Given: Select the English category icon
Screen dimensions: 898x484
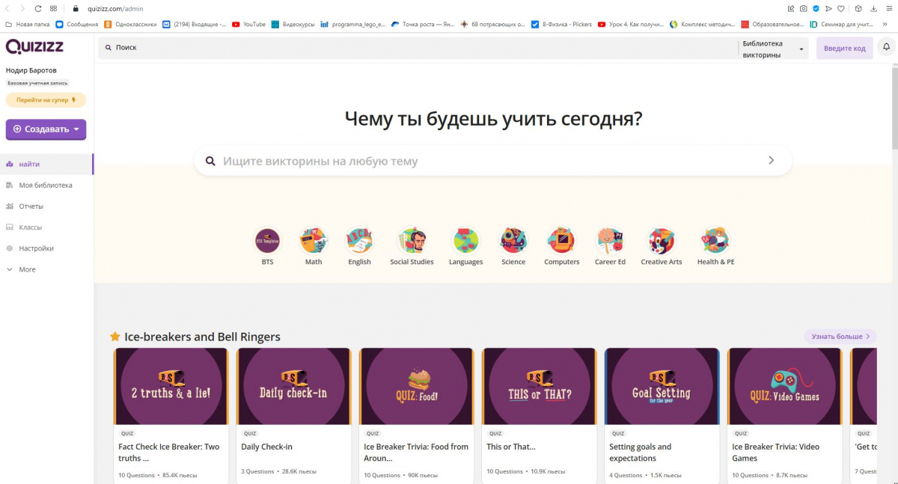Looking at the screenshot, I should 359,241.
